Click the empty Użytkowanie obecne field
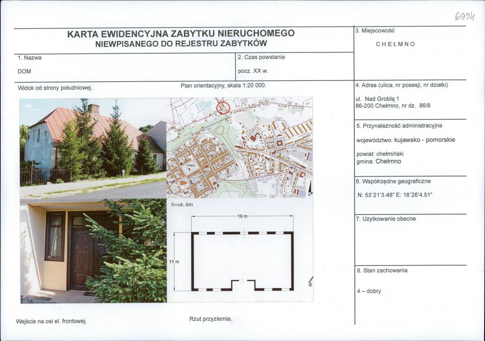 [x=410, y=243]
